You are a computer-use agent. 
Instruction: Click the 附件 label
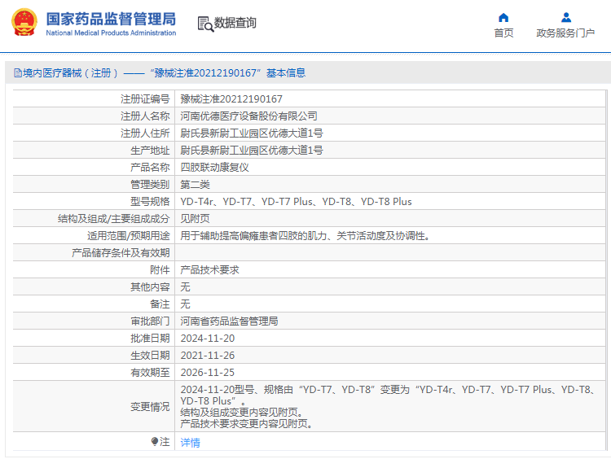click(x=160, y=270)
